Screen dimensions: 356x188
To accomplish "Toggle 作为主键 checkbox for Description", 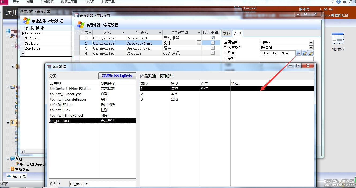I will tap(213, 48).
